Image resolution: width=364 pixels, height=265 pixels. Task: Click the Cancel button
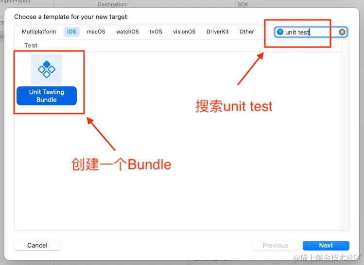tap(37, 245)
